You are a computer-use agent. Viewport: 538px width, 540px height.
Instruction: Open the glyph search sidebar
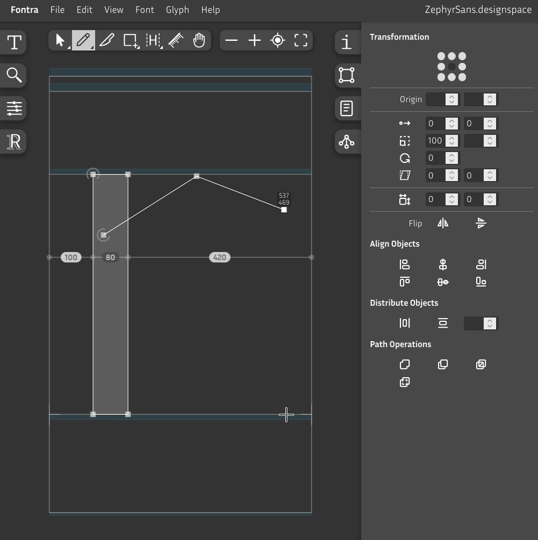click(14, 75)
